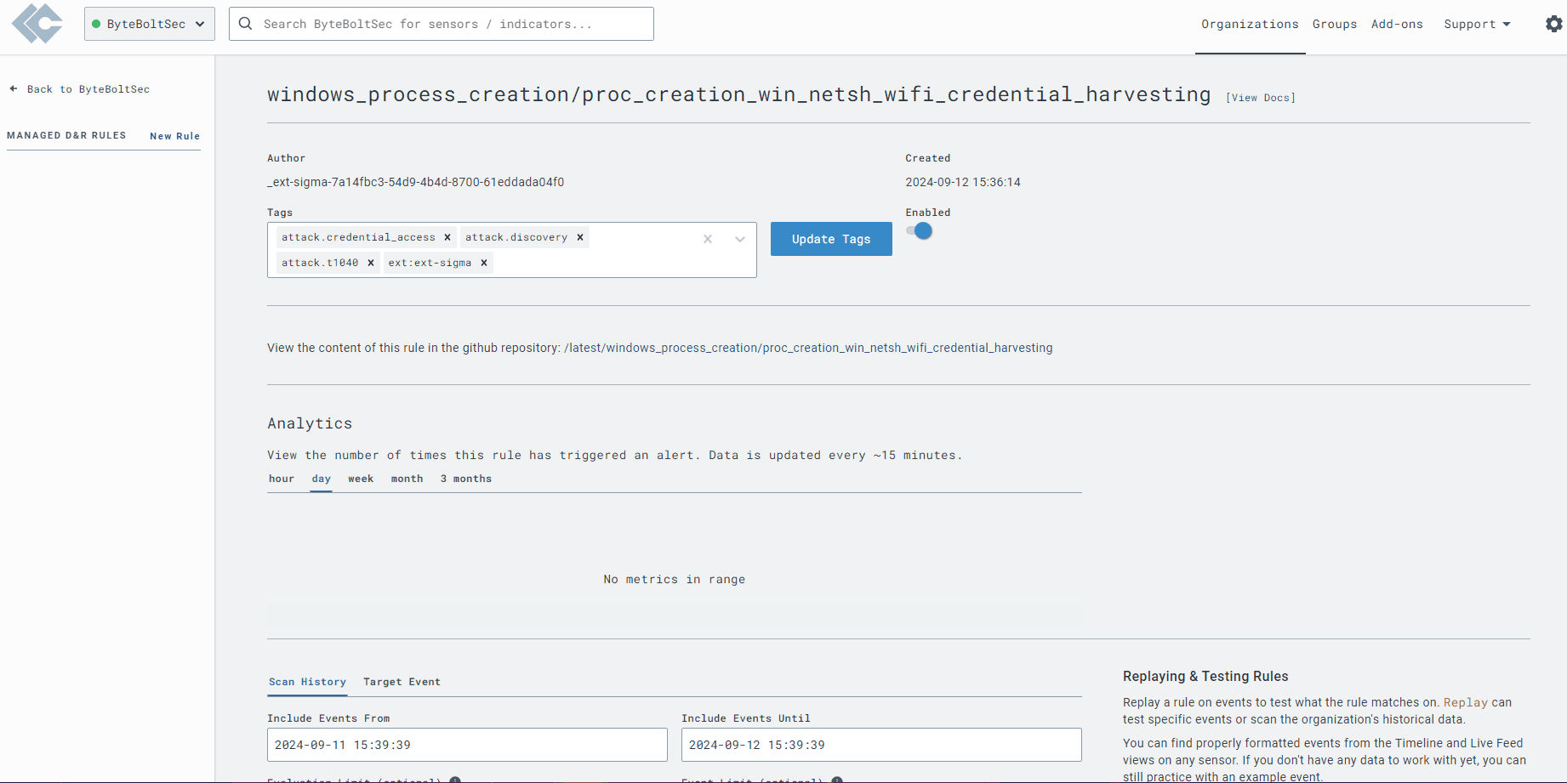This screenshot has width=1567, height=783.
Task: Toggle the Enabled rule switch
Action: [x=920, y=231]
